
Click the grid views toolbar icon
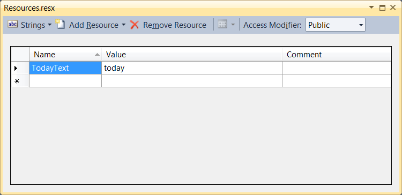(x=222, y=25)
